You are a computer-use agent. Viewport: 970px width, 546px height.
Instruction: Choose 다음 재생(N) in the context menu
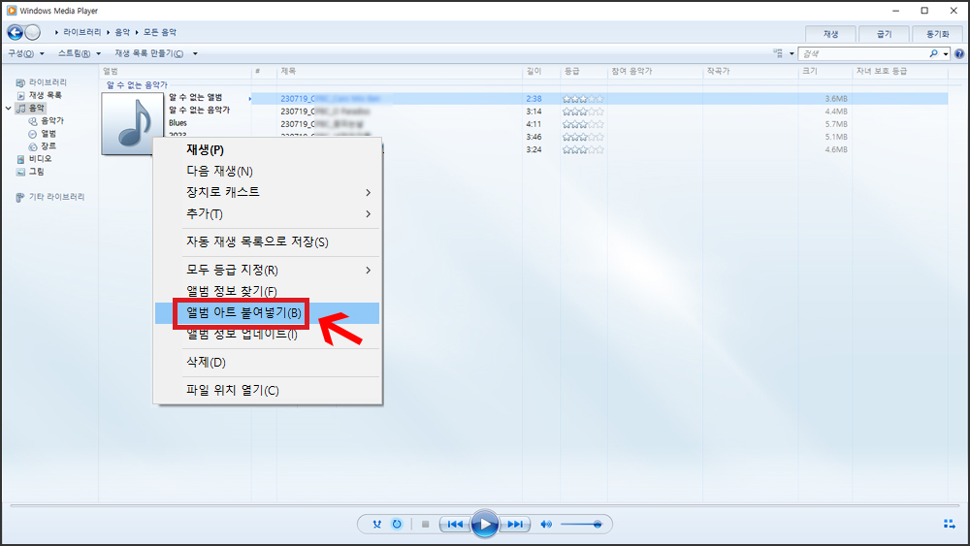click(x=268, y=172)
